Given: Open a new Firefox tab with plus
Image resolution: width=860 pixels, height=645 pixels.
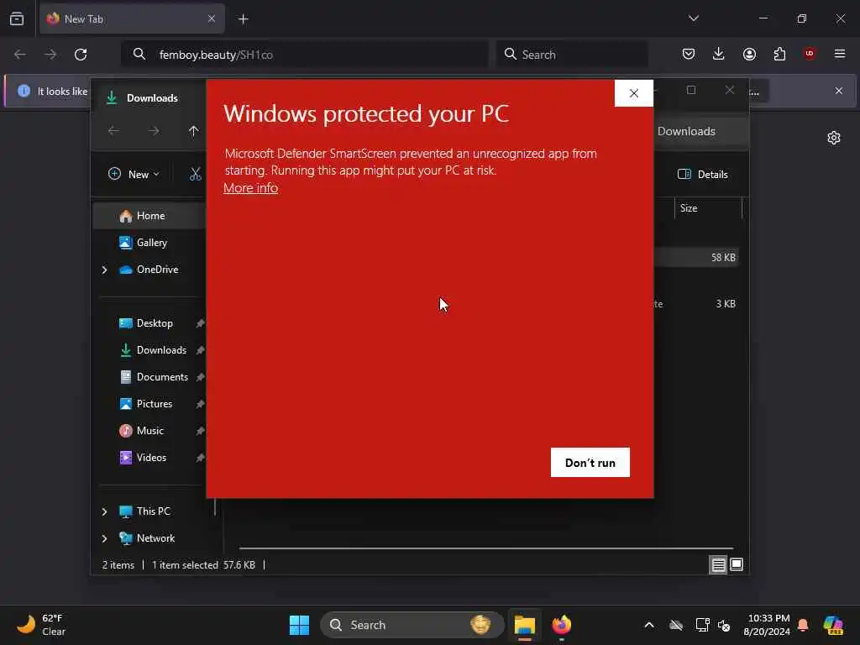Looking at the screenshot, I should pyautogui.click(x=244, y=19).
